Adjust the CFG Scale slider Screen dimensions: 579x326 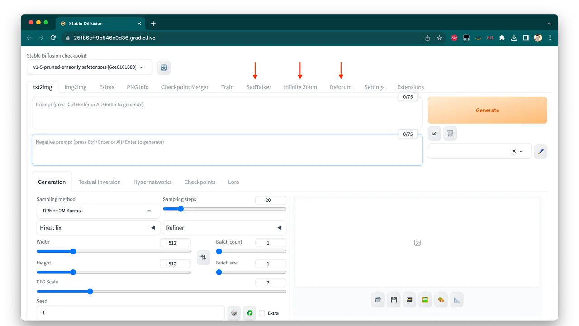pyautogui.click(x=161, y=292)
